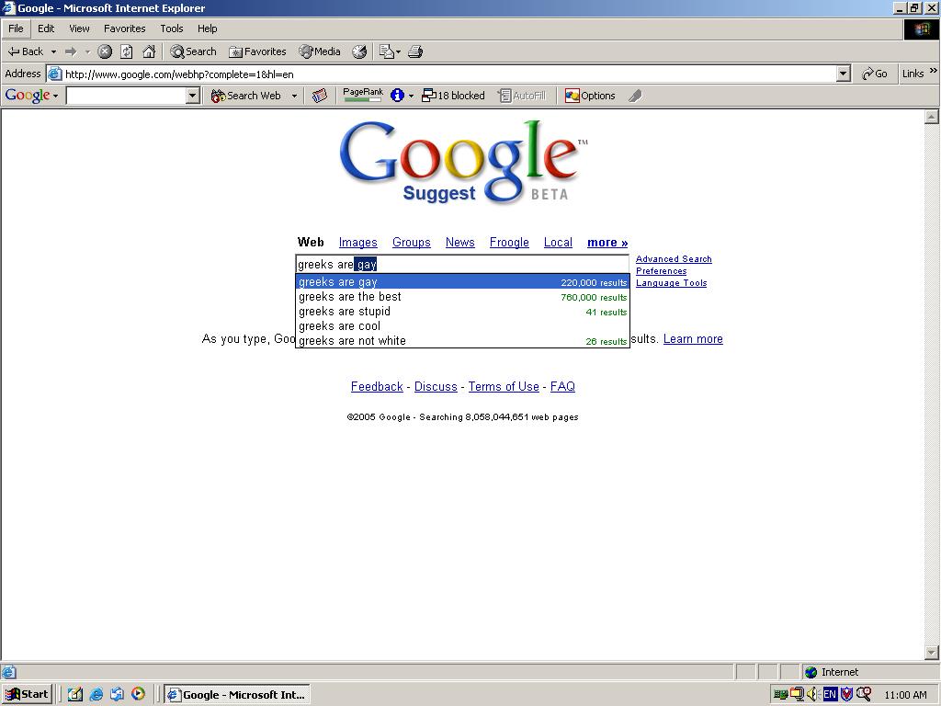
Task: Stop loading the page
Action: [105, 51]
